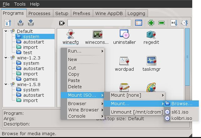This screenshot has height=138, width=201.
Task: Click the database import down-arrow icon
Action: pos(31,23)
